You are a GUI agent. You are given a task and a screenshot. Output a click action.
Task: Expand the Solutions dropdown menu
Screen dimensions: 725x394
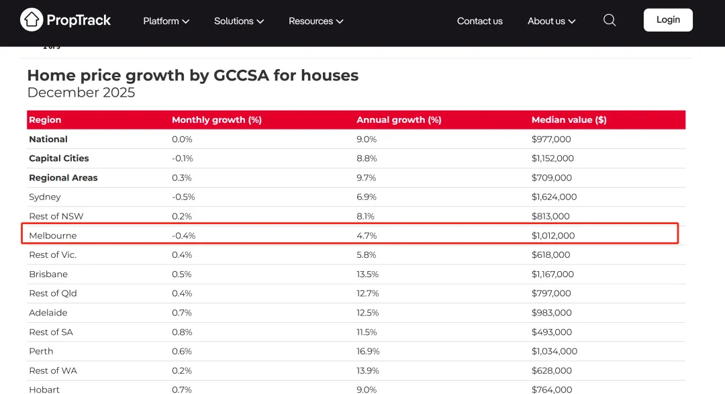pyautogui.click(x=239, y=21)
